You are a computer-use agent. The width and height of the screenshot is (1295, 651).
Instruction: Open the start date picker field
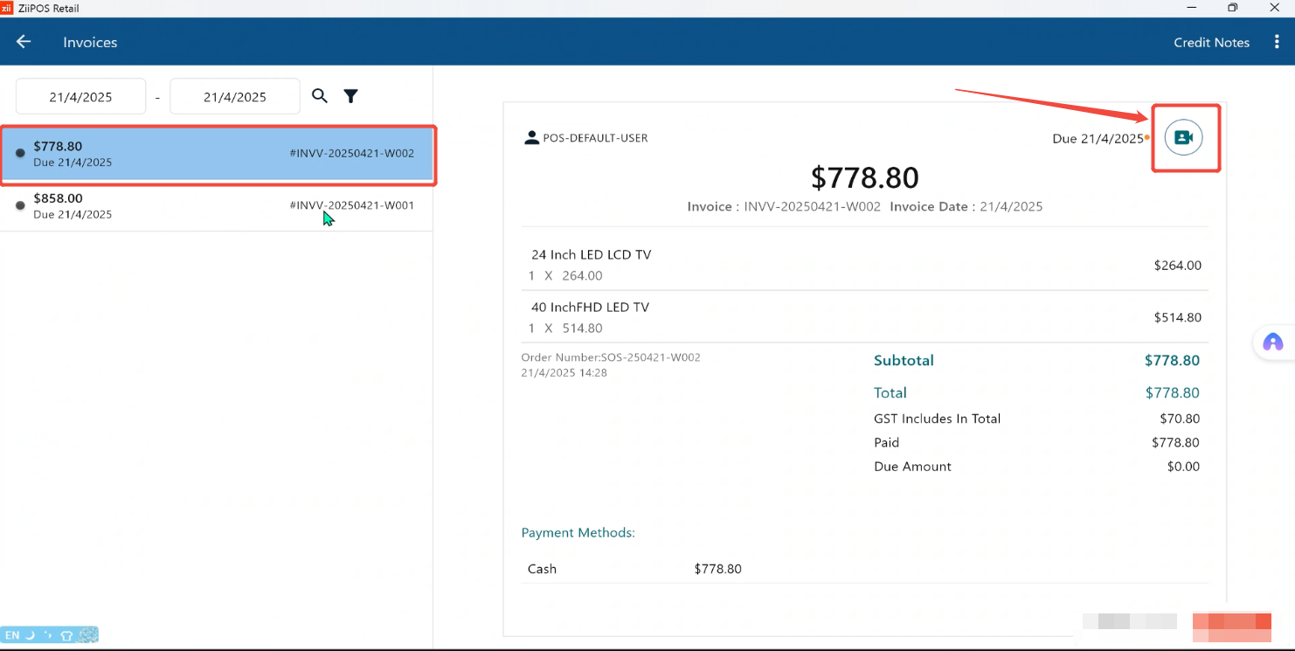click(x=80, y=97)
